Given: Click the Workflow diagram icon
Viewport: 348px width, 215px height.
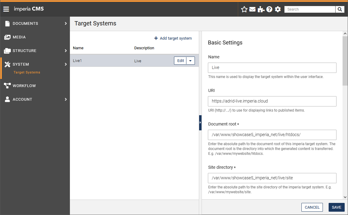Looking at the screenshot, I should 7,86.
